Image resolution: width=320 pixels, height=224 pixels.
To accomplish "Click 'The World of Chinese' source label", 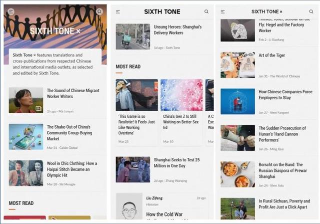I will tap(285, 76).
